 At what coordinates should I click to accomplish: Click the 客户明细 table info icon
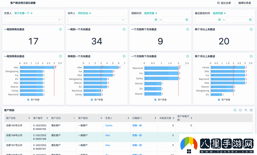point(235,110)
